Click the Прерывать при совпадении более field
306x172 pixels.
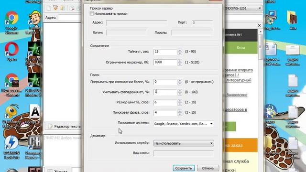tap(165, 82)
